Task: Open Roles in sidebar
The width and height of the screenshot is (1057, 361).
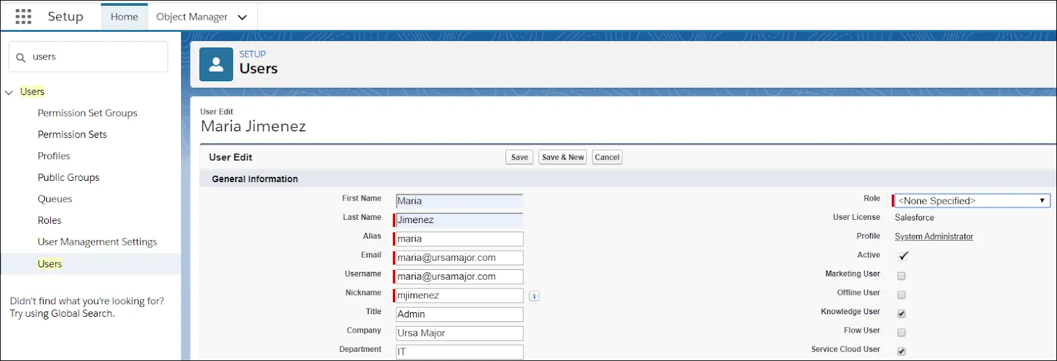Action: (50, 220)
